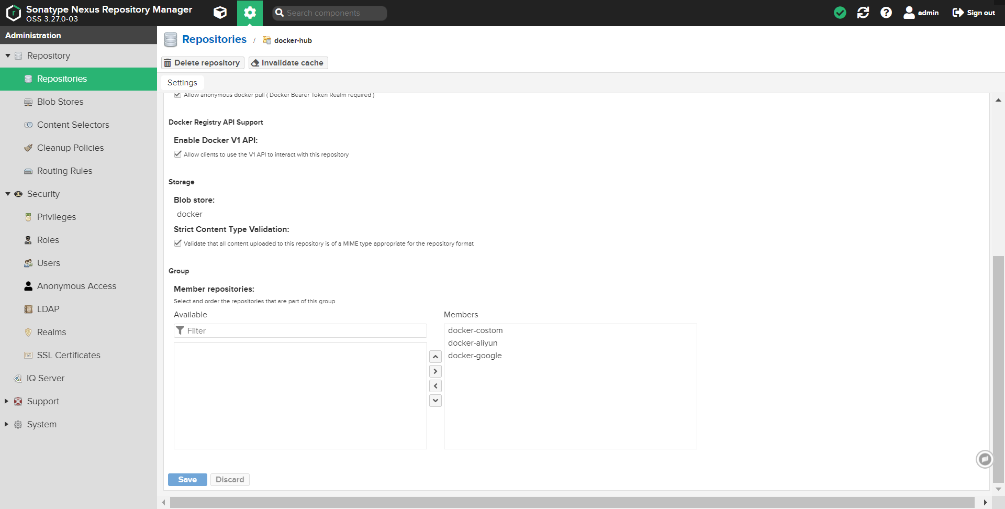The height and width of the screenshot is (509, 1005).
Task: Select Content Selectors in the sidebar
Action: (x=73, y=125)
